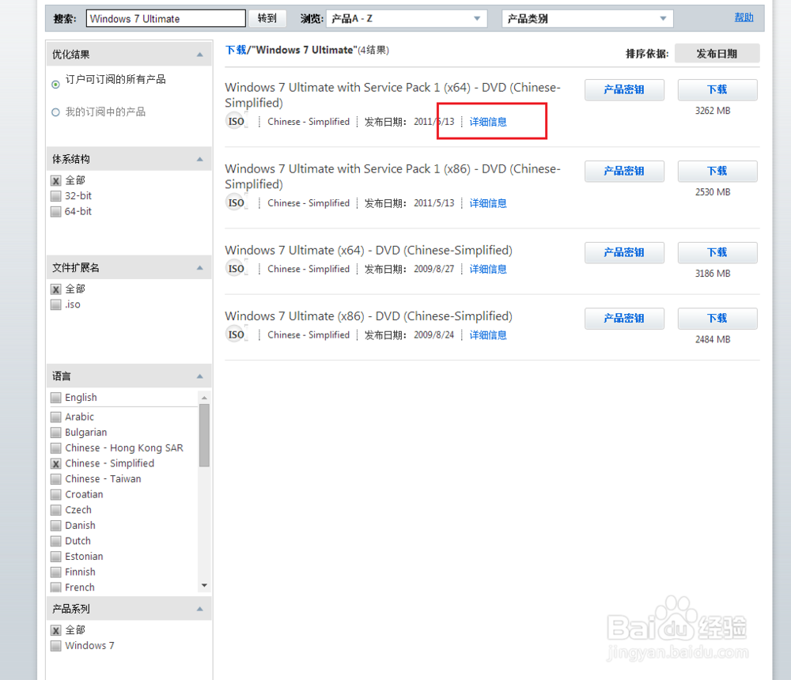Check the Danish language filter
Viewport: 791px width, 680px height.
coord(56,526)
